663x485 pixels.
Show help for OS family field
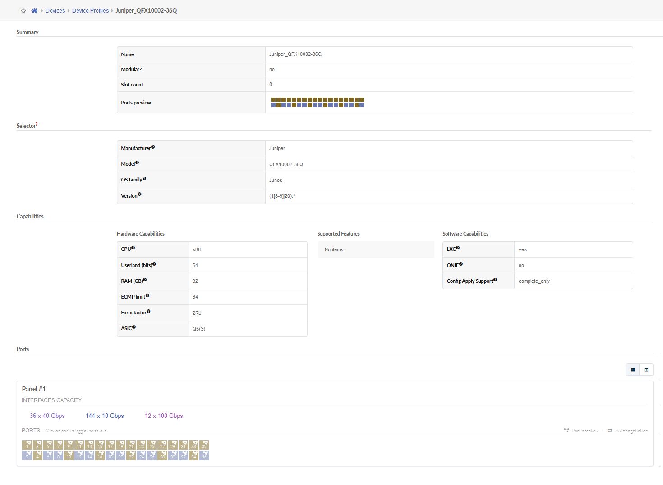[x=144, y=178]
